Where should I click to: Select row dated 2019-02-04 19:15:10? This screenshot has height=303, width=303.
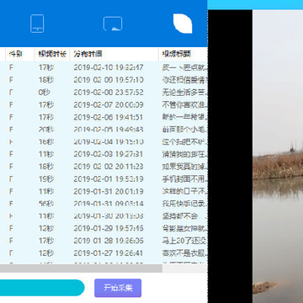pyautogui.click(x=104, y=141)
